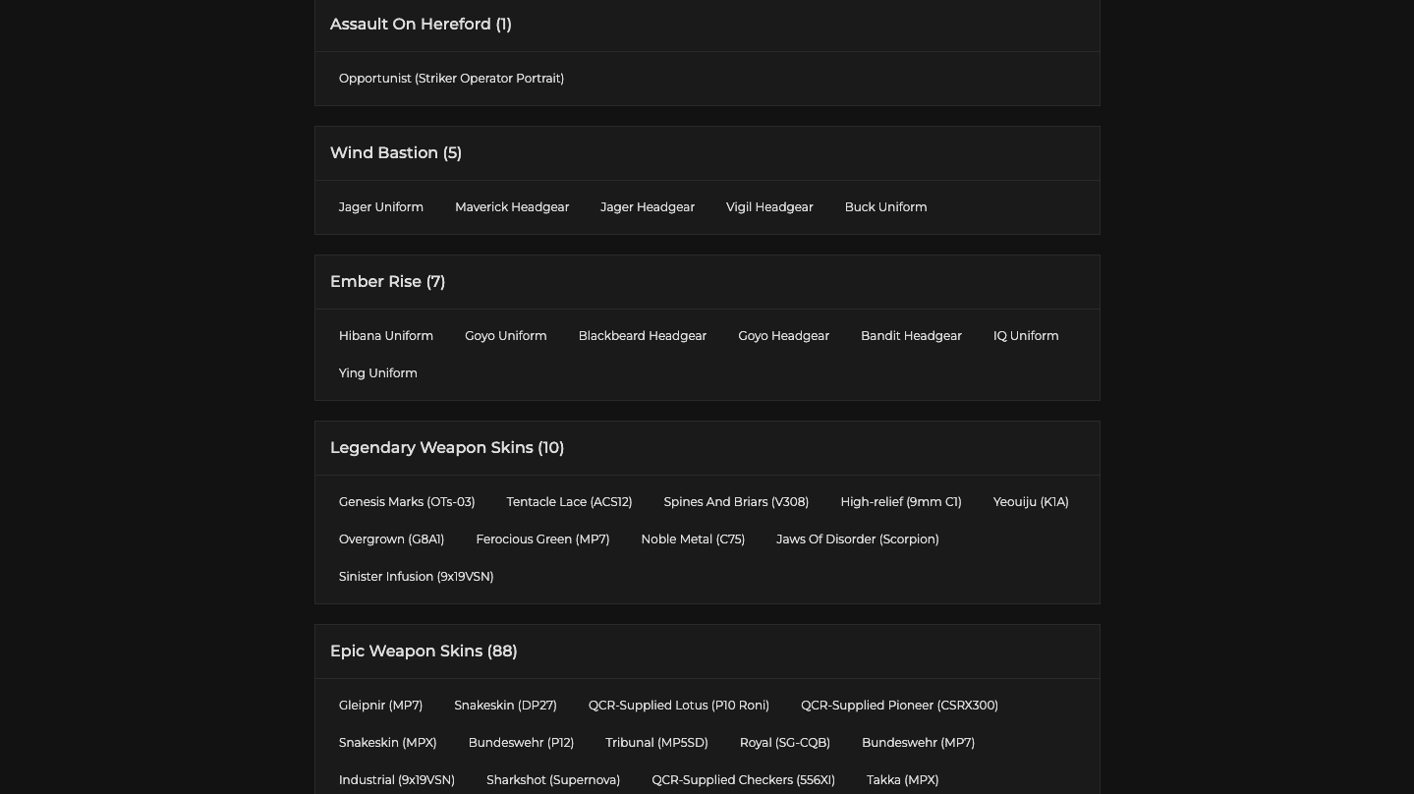
Task: Select Genesis Marks (OTs-03) skin
Action: [407, 502]
